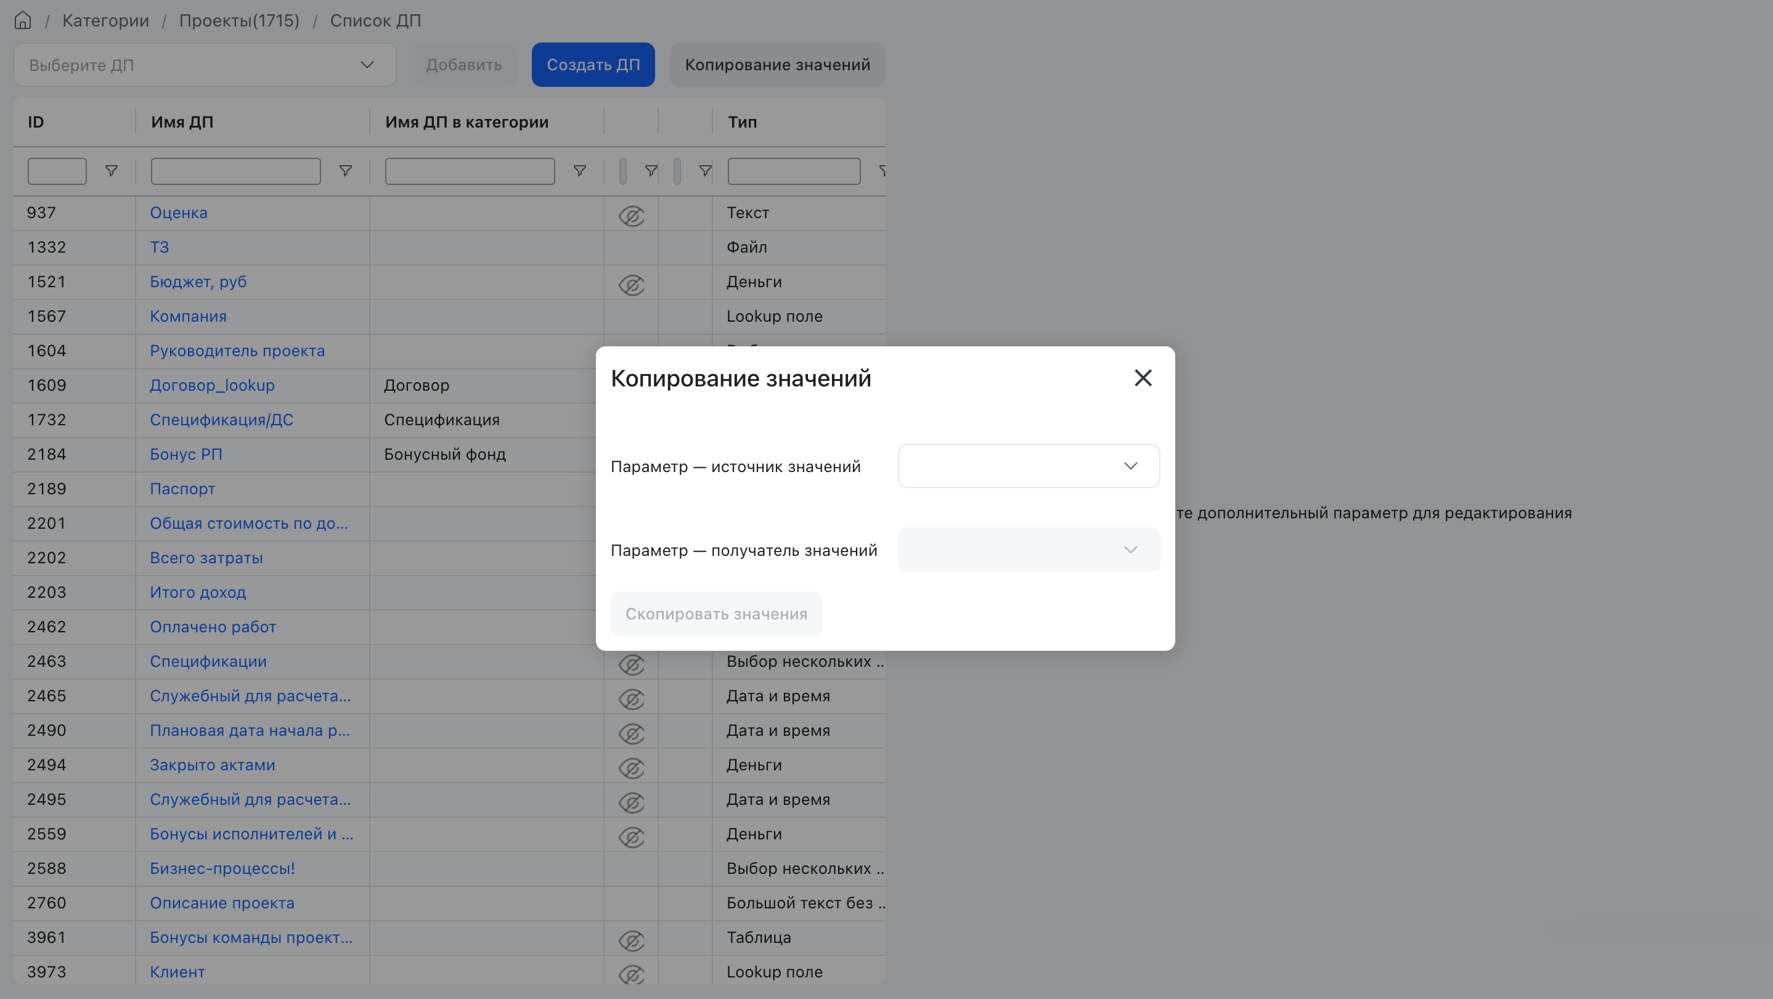This screenshot has width=1773, height=999.
Task: Click the Имя ДП column header
Action: click(x=182, y=122)
